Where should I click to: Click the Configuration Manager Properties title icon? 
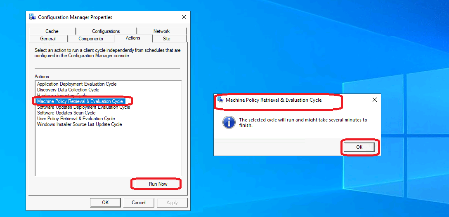point(32,17)
